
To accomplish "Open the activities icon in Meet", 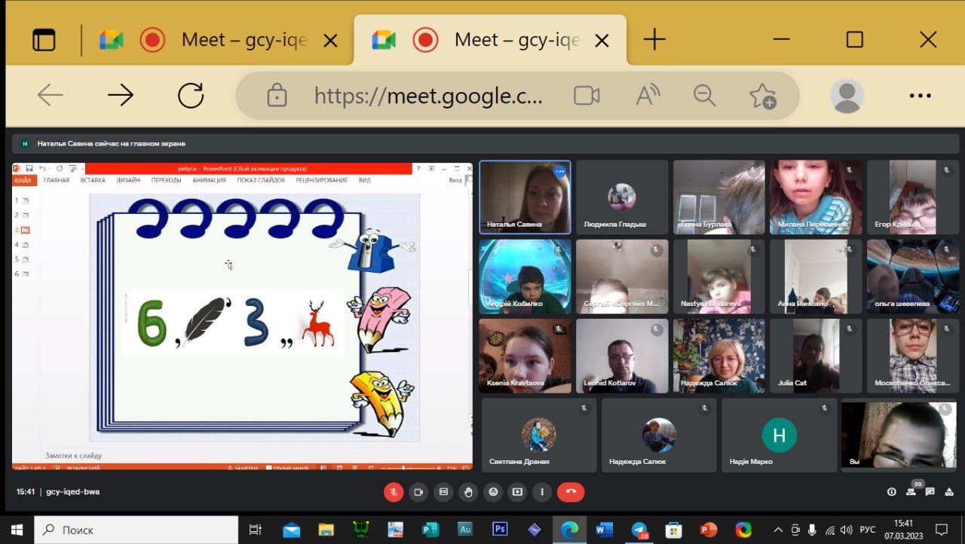I will (x=949, y=492).
